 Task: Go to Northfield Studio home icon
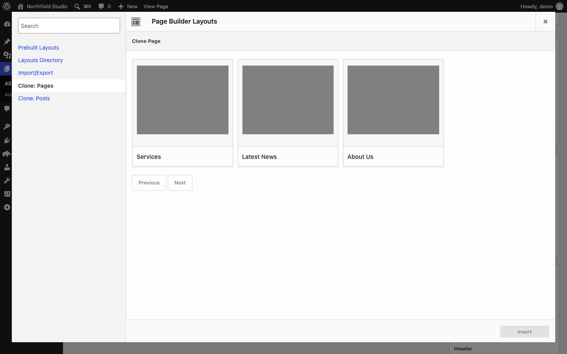coord(20,6)
